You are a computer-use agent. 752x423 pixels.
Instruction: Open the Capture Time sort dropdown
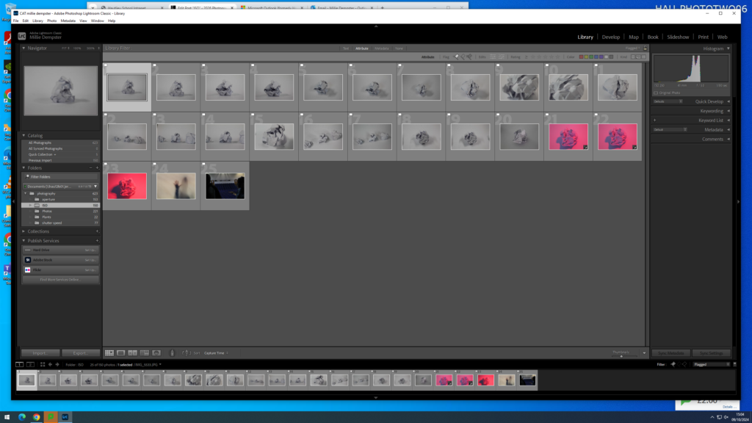pos(216,353)
